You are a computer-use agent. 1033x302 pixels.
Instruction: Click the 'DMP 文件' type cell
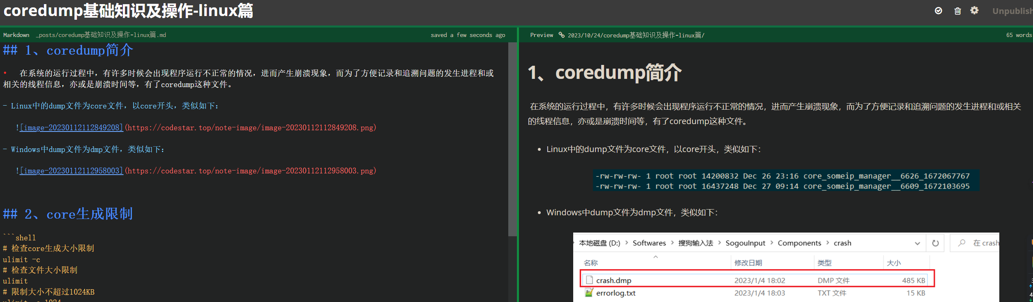click(833, 281)
